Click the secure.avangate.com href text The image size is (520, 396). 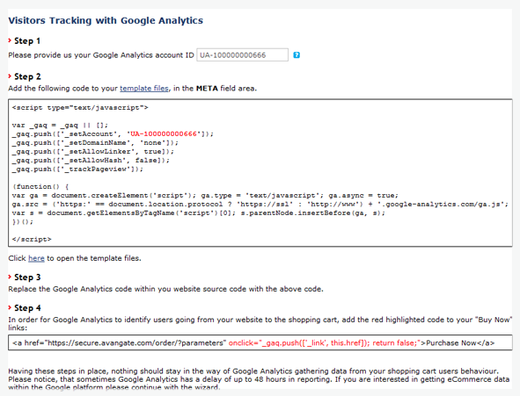point(136,342)
